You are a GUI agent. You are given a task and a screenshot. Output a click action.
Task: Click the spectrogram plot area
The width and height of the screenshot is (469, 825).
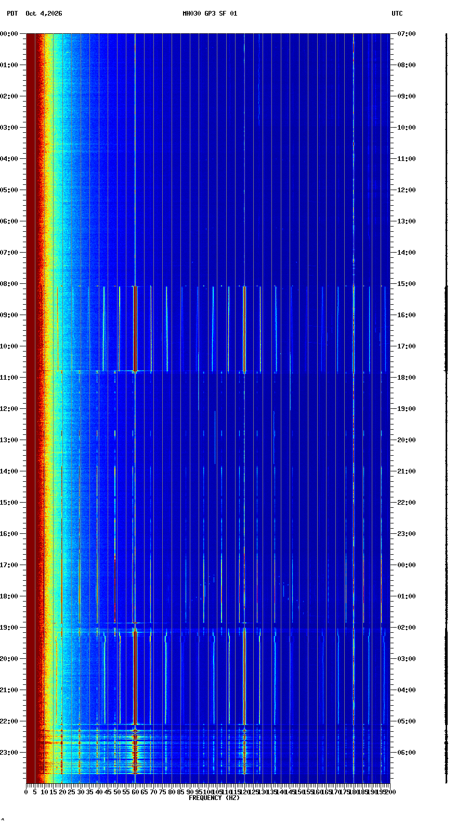coord(208,408)
